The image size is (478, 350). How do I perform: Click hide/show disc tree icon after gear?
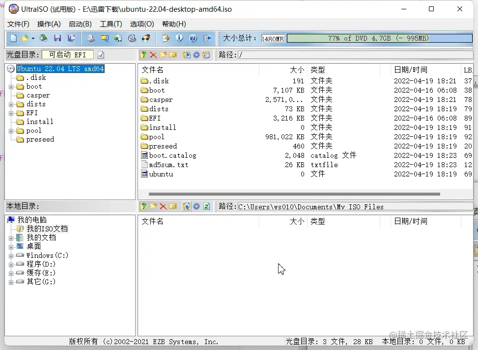[206, 55]
